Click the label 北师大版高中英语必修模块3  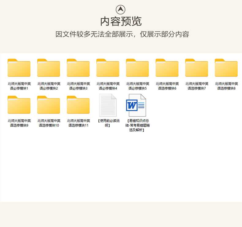click(x=78, y=86)
